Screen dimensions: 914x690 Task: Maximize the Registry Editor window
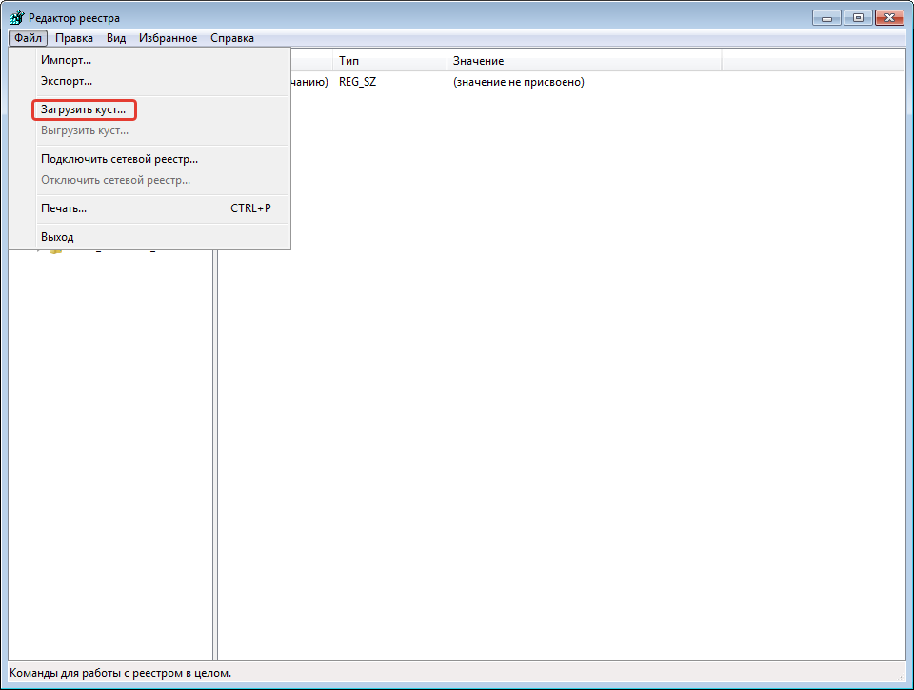(857, 17)
